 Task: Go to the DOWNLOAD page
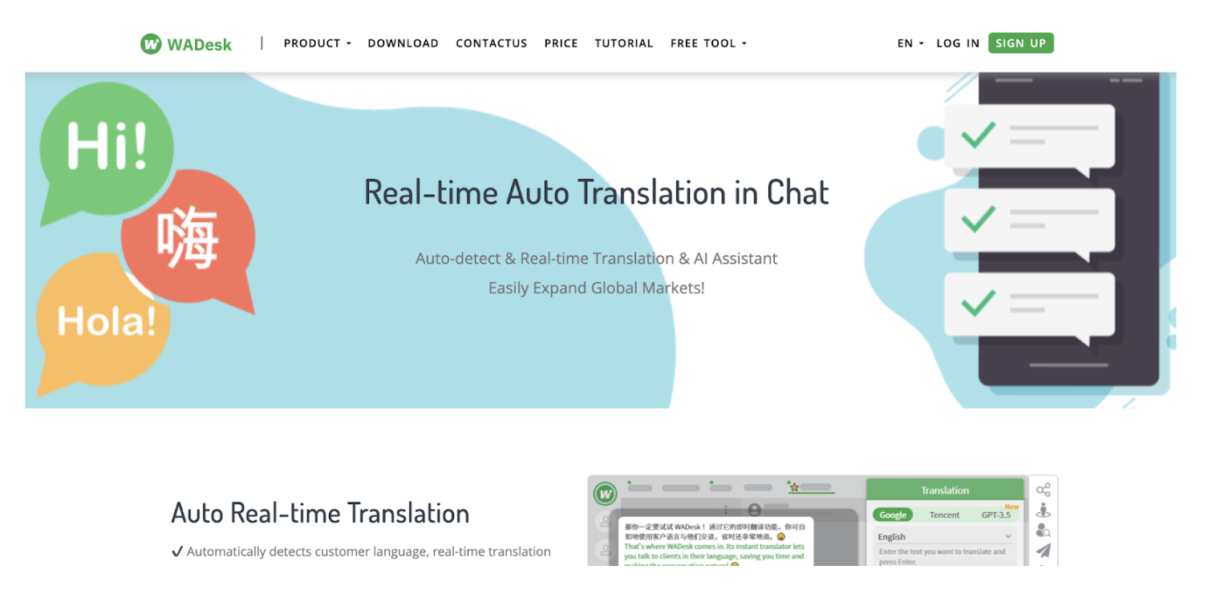[403, 43]
